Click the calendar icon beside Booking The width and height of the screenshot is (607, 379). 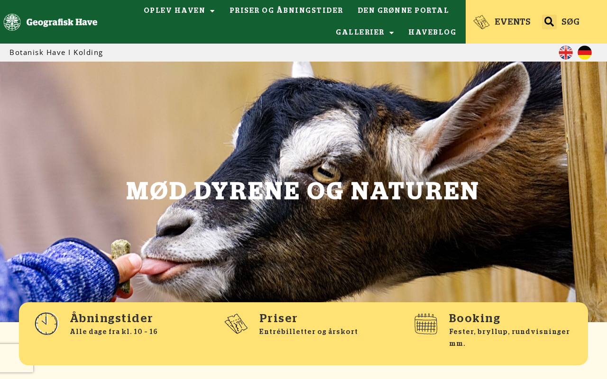point(426,324)
